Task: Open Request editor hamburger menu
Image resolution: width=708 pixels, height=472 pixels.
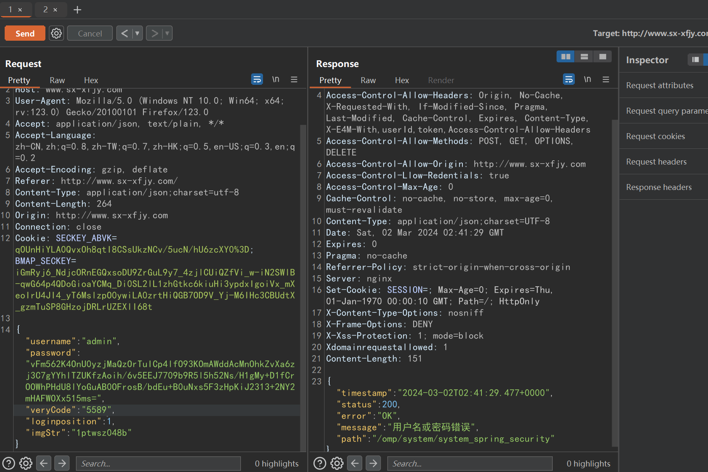Action: pos(294,79)
